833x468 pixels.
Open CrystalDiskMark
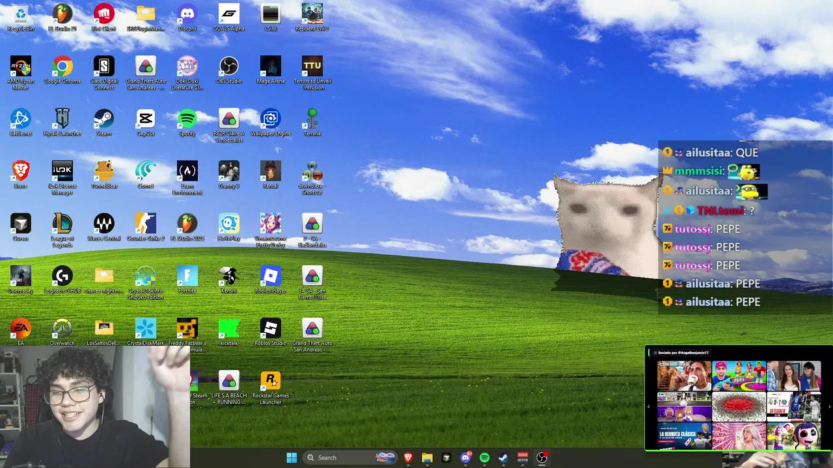coord(145,332)
